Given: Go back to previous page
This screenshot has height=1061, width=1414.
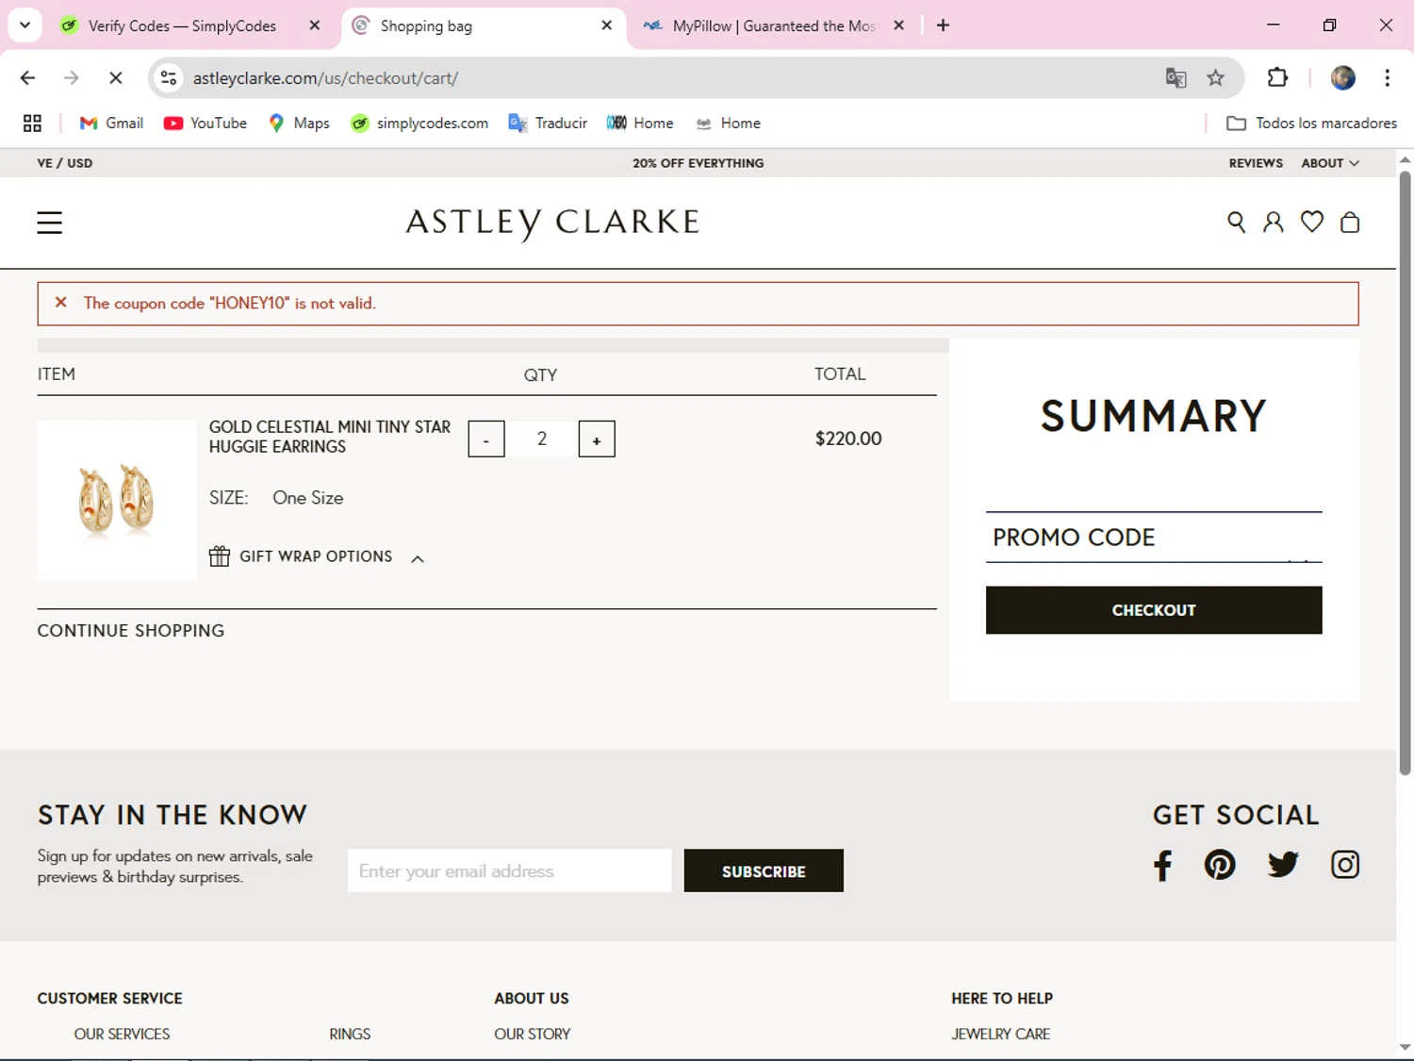Looking at the screenshot, I should pyautogui.click(x=27, y=77).
